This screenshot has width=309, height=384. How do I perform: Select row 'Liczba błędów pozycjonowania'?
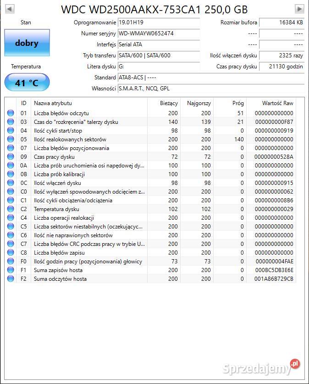point(150,148)
